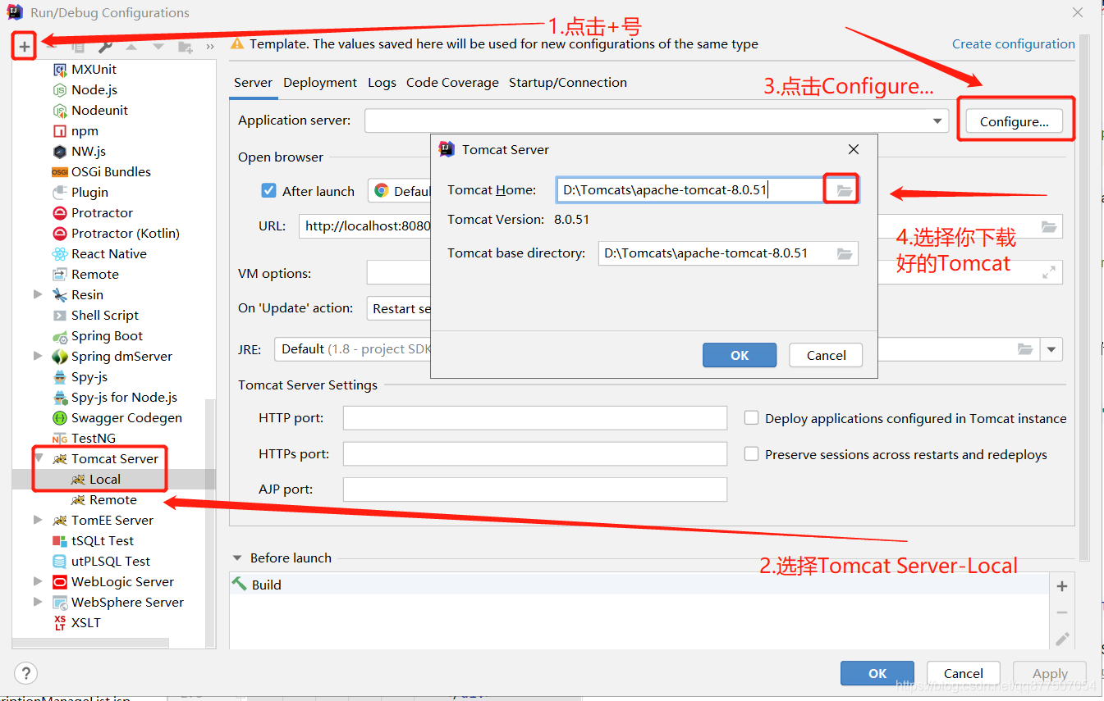Click the XSLT icon in the tree
The image size is (1104, 701).
click(x=59, y=623)
